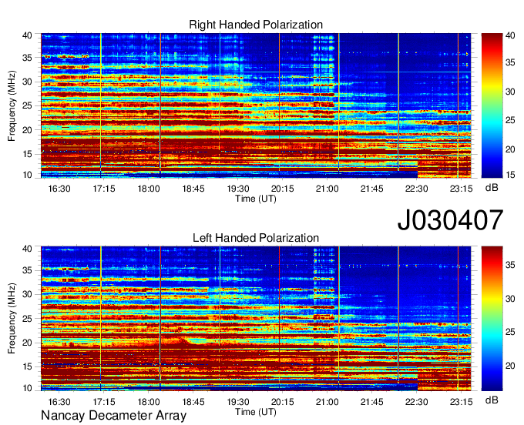Click the Left Handed Polarization spectrogram image
The image size is (524, 425).
click(256, 319)
